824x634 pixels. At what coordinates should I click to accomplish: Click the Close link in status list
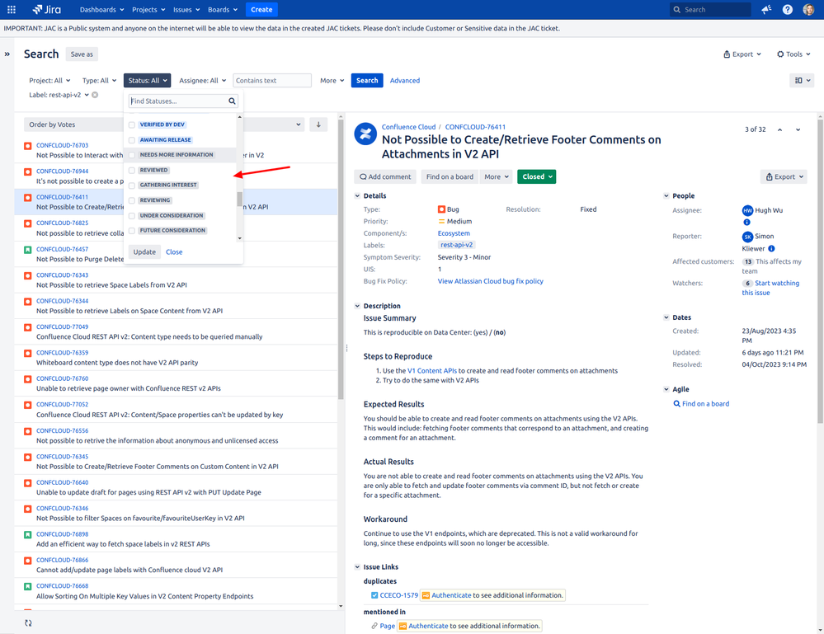click(174, 252)
